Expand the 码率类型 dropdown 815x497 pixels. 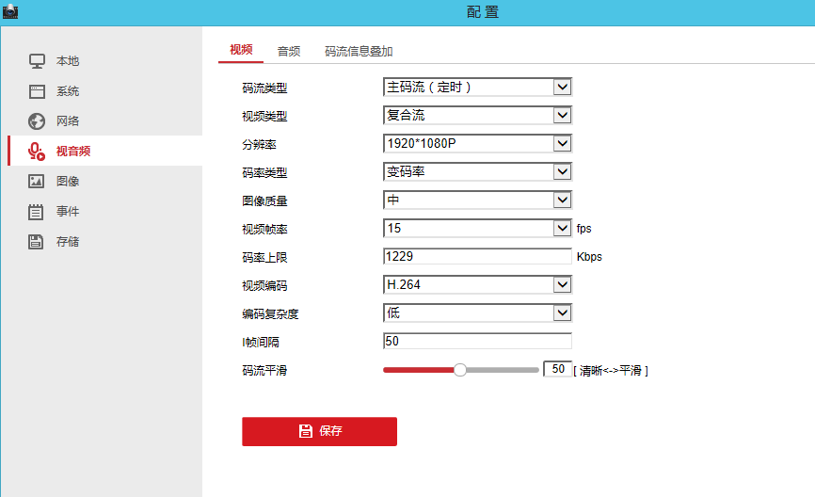pyautogui.click(x=478, y=171)
